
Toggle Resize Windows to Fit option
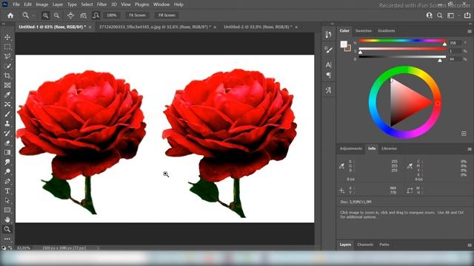pos(71,16)
